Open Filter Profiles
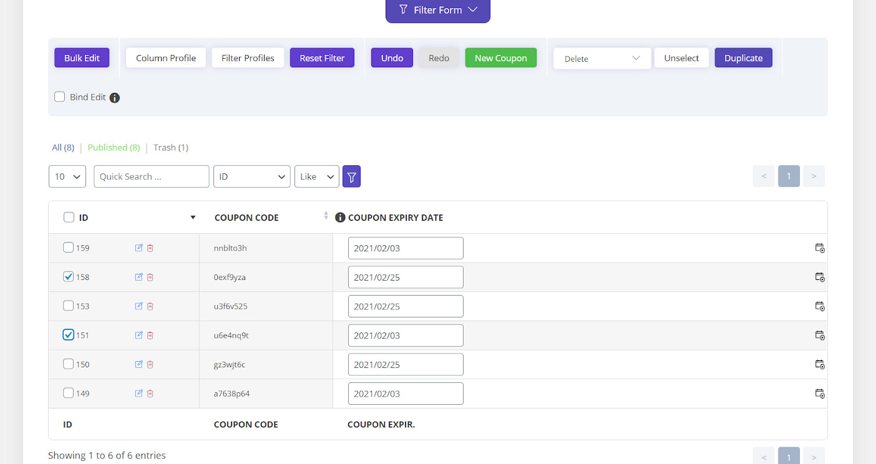 coord(248,58)
